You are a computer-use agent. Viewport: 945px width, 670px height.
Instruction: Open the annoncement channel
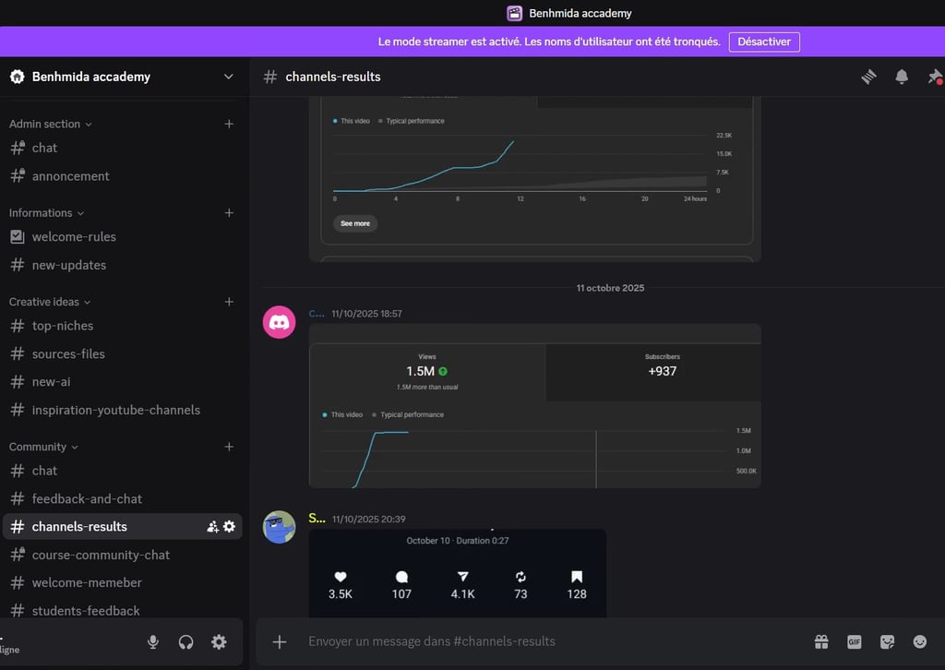coord(123,176)
